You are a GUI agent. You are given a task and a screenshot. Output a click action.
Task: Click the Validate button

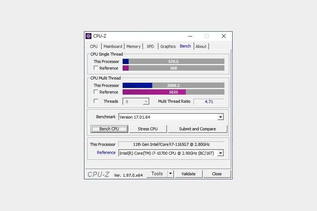point(188,174)
